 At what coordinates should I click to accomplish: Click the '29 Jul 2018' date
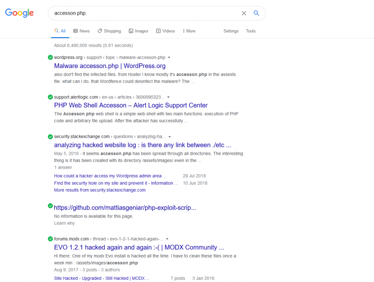194,176
